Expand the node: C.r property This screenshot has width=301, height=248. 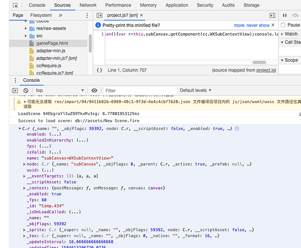[x=24, y=164]
